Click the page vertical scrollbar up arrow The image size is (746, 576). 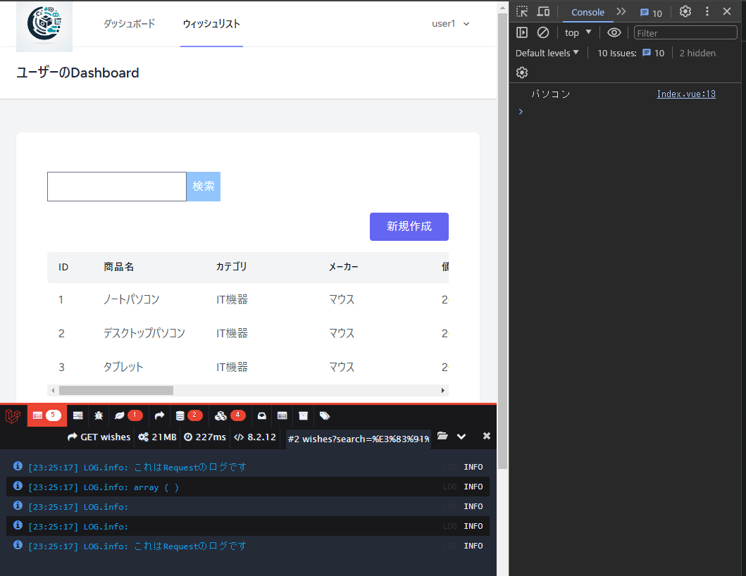502,8
